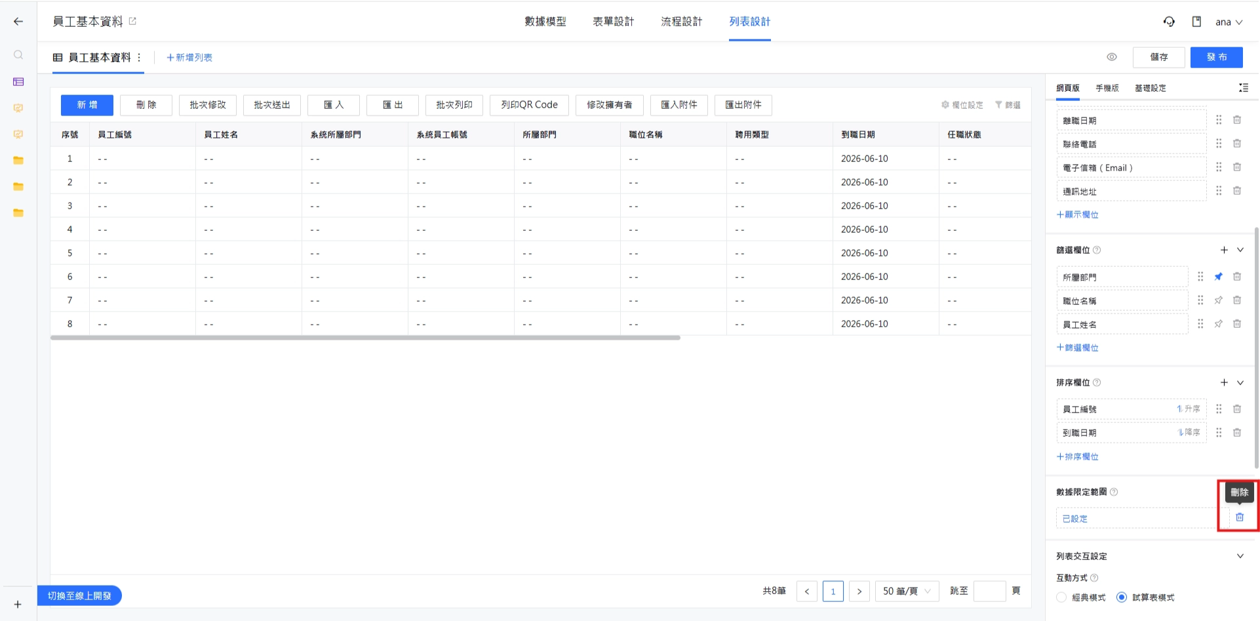Click +排序欄位 link
This screenshot has width=1260, height=621.
coord(1078,456)
